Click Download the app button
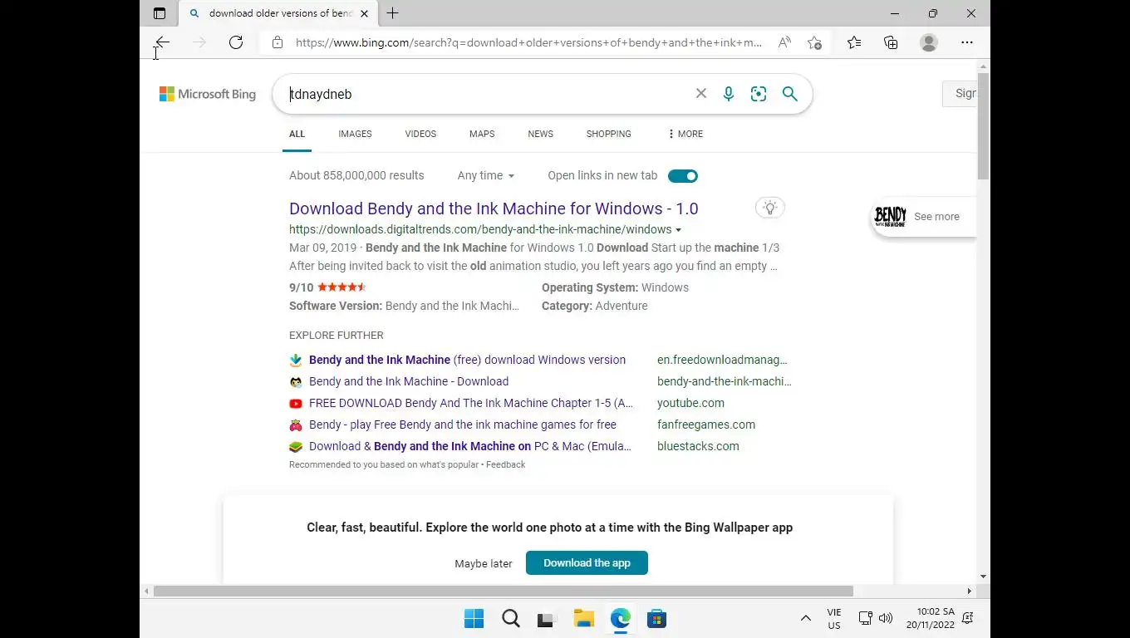 [x=587, y=562]
